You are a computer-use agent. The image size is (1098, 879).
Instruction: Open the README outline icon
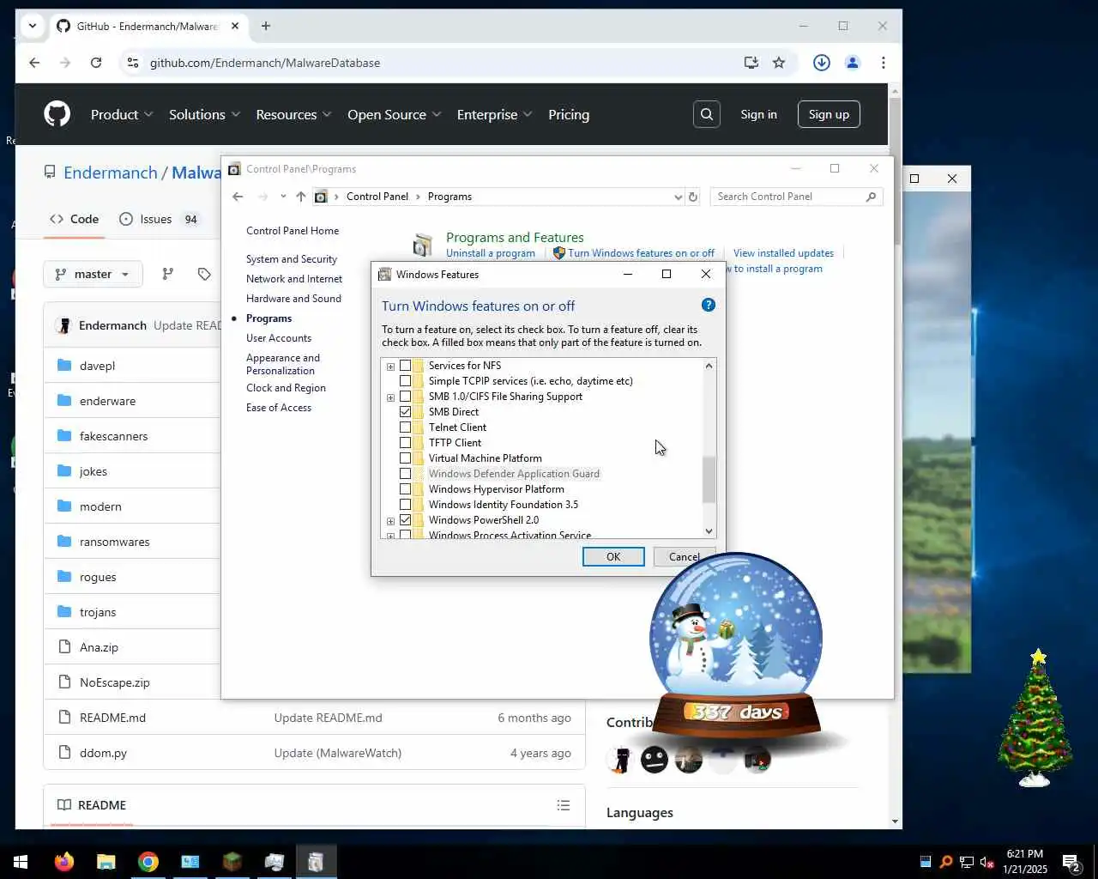click(564, 805)
